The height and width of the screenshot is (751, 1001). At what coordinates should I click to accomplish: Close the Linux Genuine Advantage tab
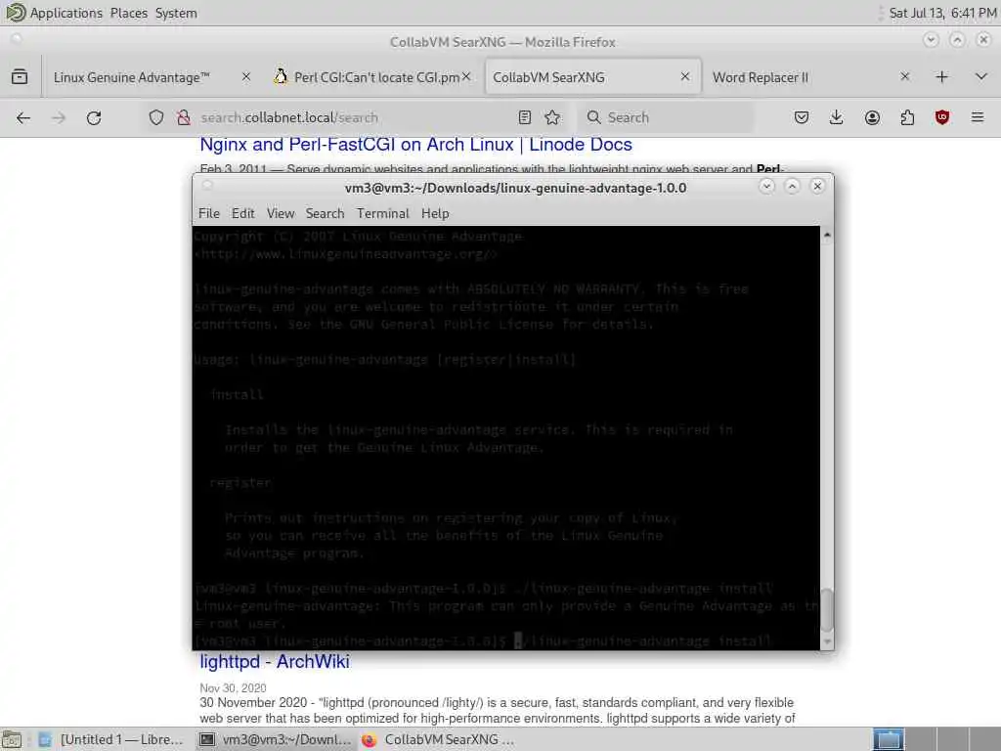point(246,76)
